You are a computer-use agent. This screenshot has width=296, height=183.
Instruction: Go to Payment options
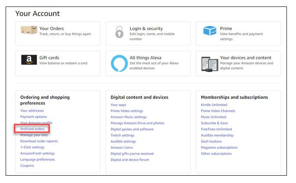coord(34,117)
